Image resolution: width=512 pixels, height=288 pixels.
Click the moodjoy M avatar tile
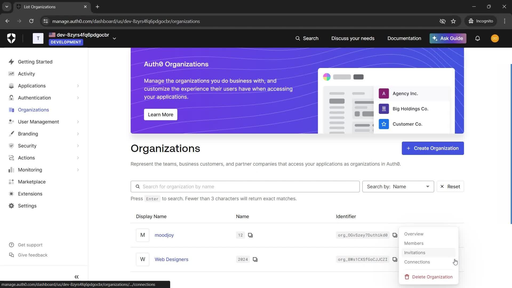coord(143,235)
